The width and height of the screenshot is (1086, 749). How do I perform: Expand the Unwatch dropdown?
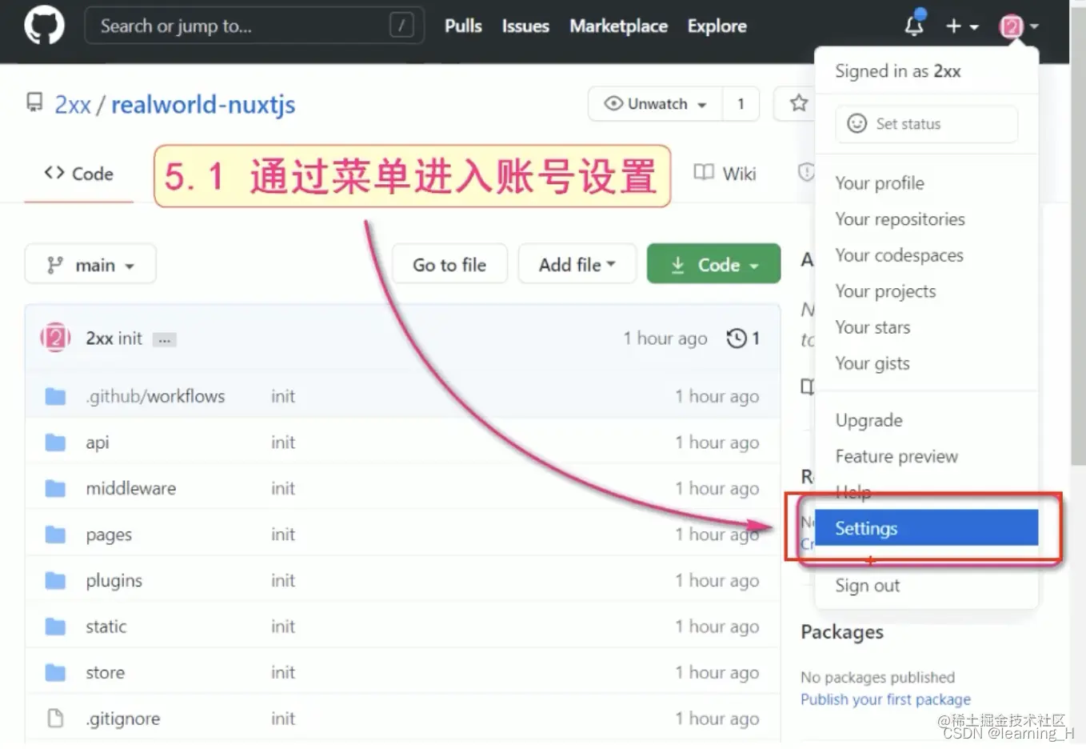click(655, 104)
